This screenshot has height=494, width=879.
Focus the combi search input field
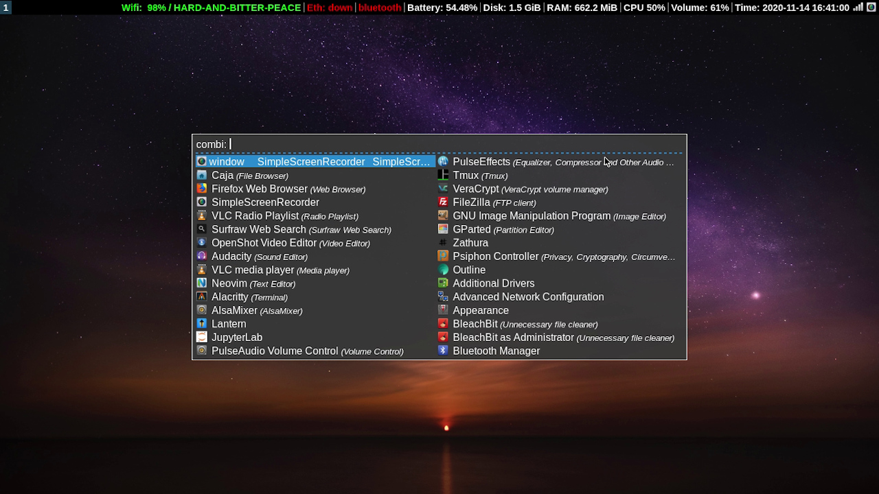click(x=439, y=144)
